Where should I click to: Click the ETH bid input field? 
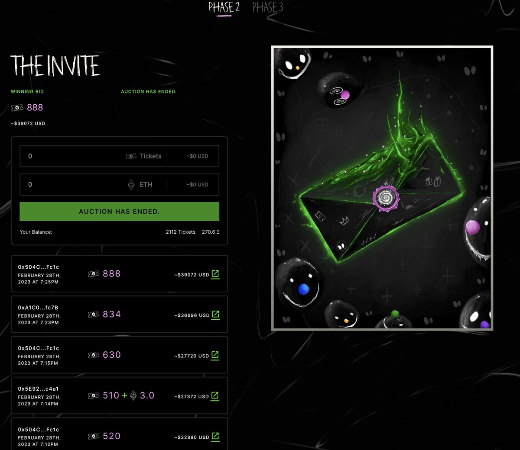click(119, 185)
